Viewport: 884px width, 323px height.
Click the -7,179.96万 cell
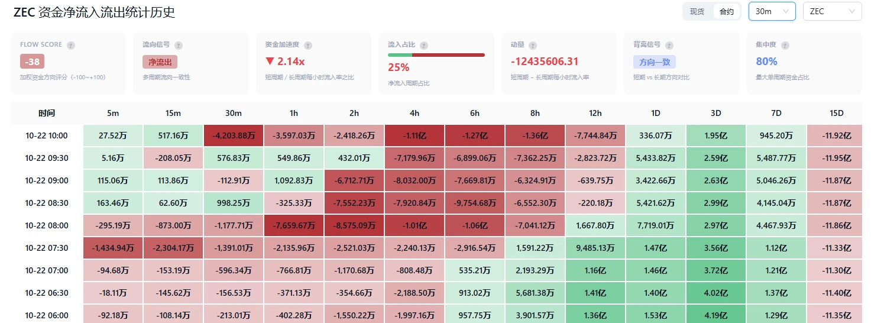pos(415,158)
